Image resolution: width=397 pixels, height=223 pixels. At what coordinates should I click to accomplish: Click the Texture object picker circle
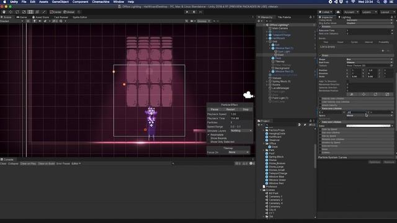click(391, 66)
